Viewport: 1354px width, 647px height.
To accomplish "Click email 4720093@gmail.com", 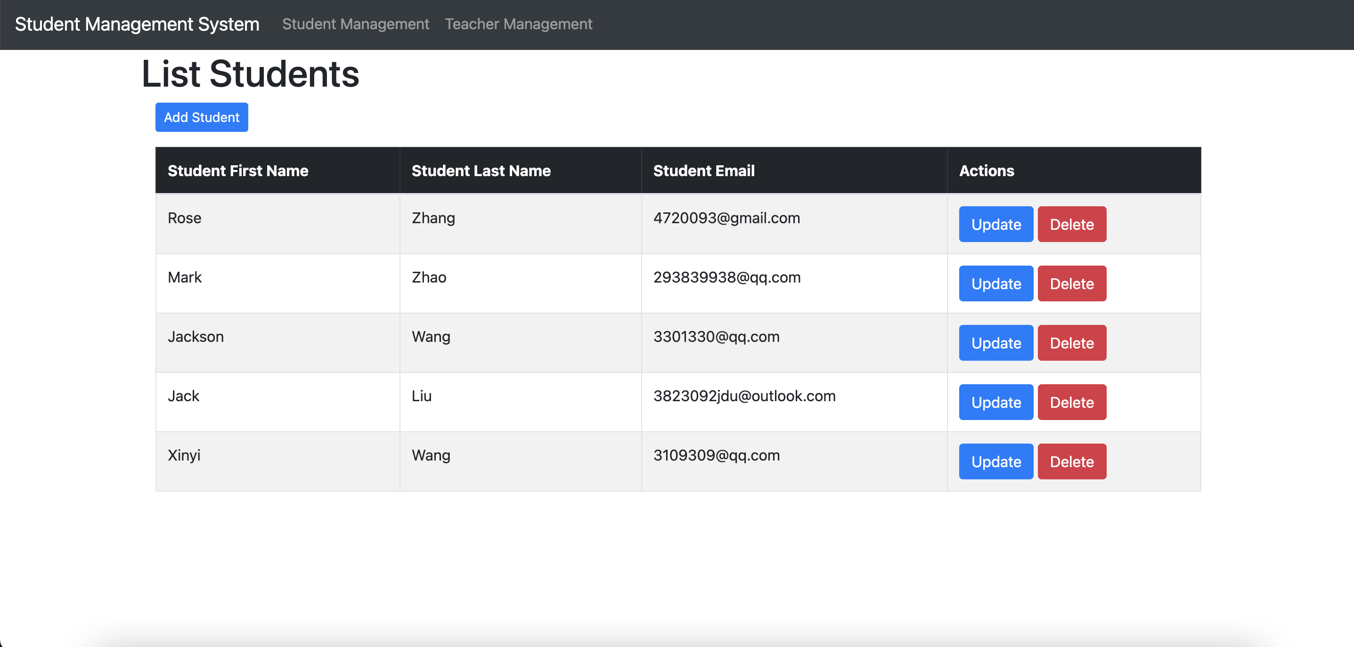I will [x=726, y=218].
